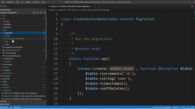Open the errors and warnings indicator in the status bar
This screenshot has width=195, height=109.
[x=17, y=107]
